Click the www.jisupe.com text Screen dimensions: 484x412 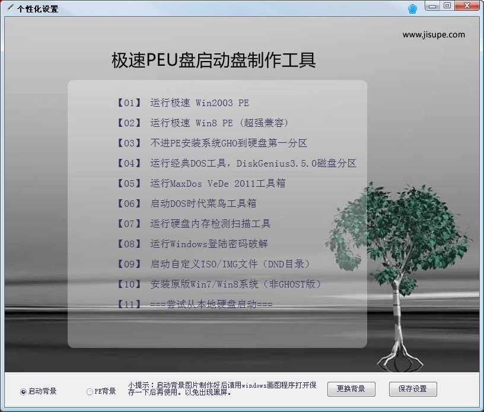[434, 34]
